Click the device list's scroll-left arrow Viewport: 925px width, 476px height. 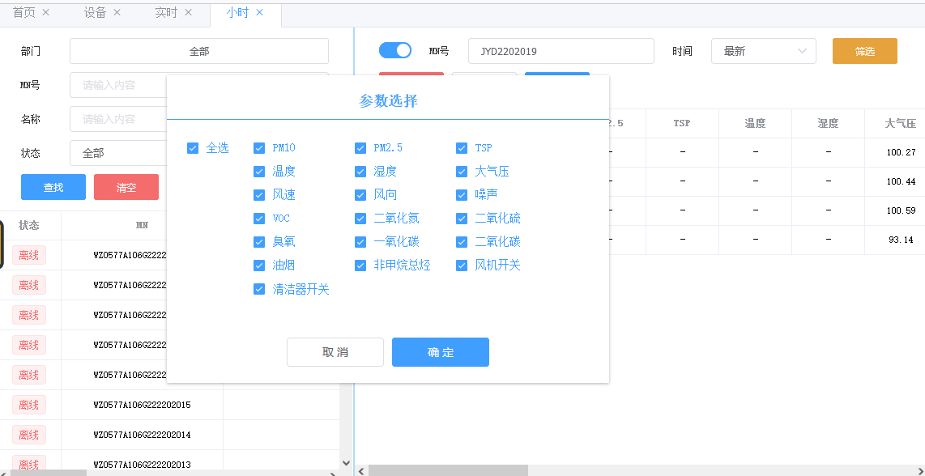(x=5, y=472)
